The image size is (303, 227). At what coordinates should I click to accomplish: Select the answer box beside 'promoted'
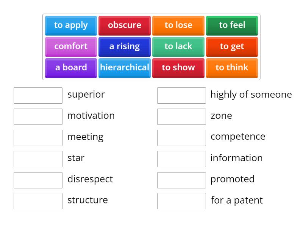(181, 180)
